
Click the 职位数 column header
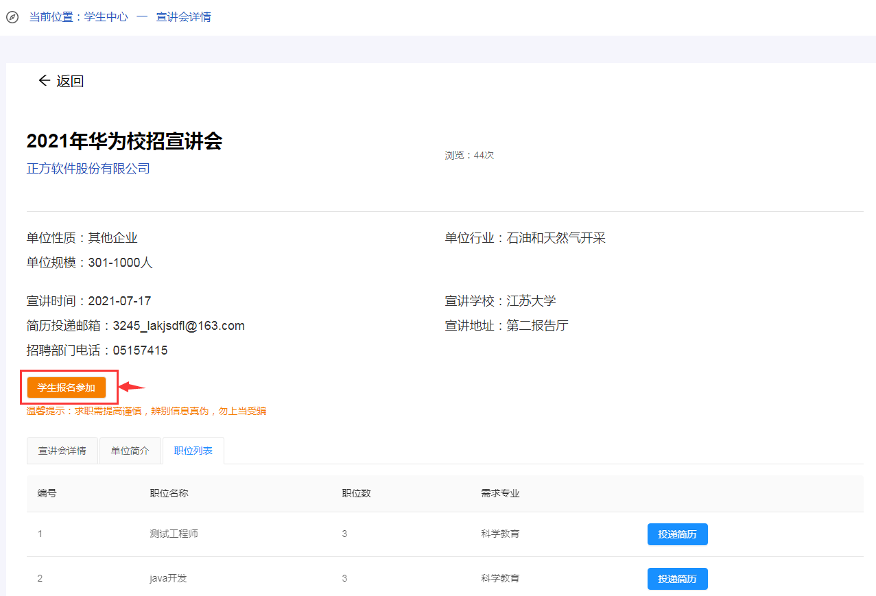coord(357,493)
